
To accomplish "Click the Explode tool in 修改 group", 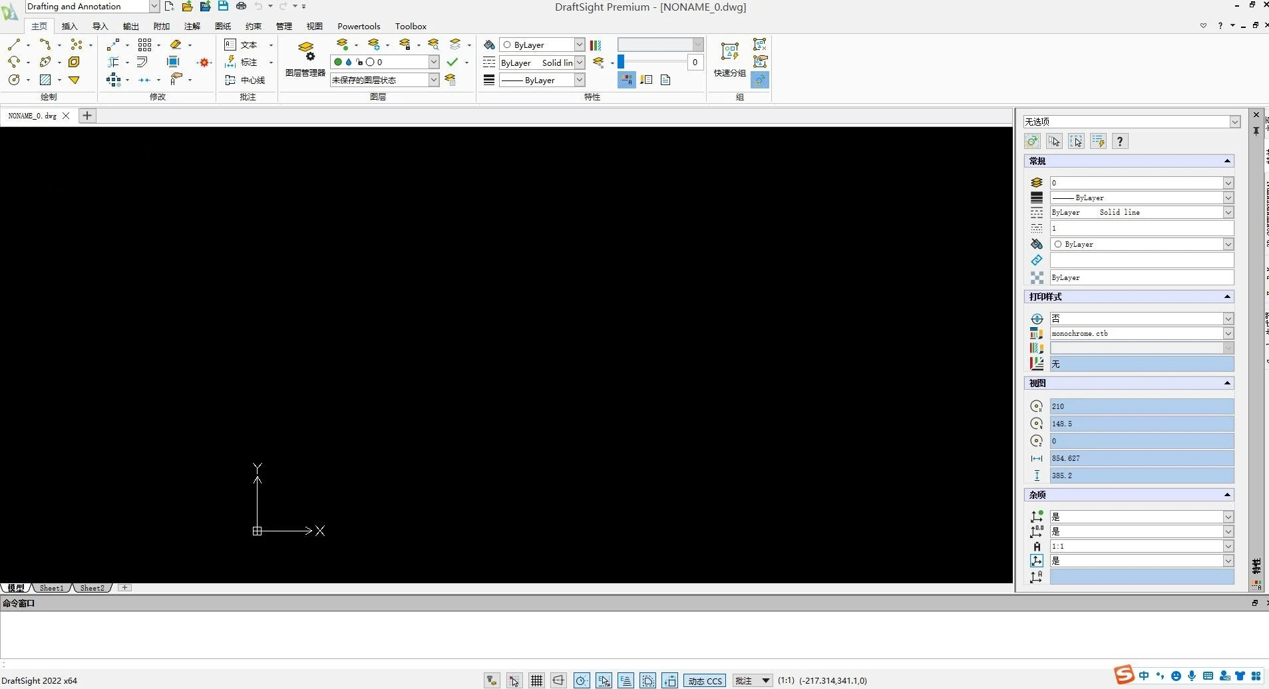I will click(204, 63).
